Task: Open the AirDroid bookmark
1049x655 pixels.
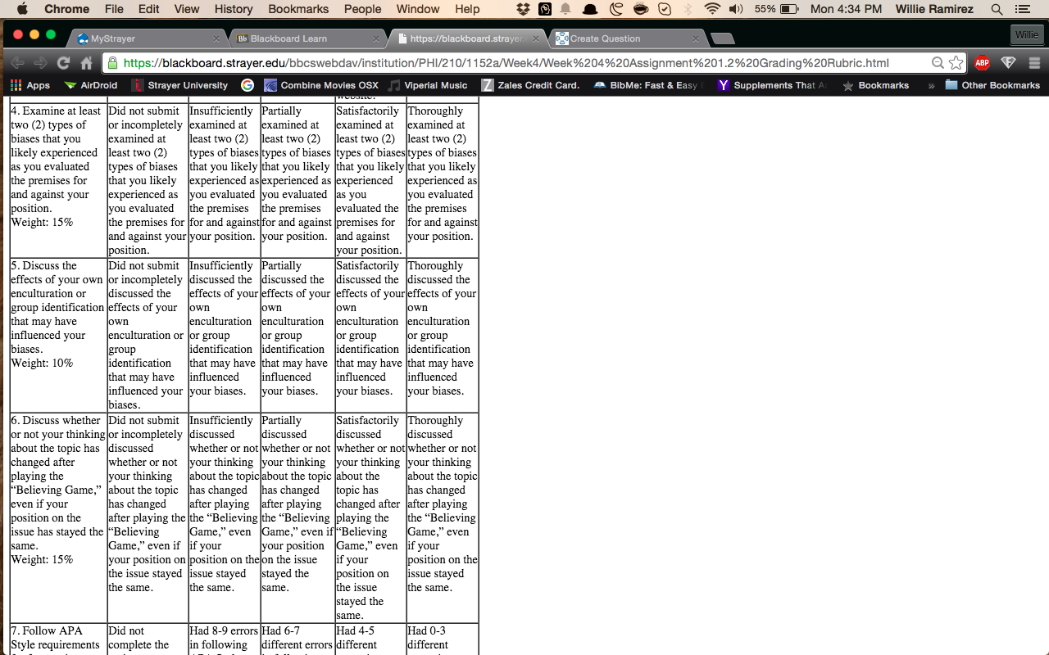Action: tap(90, 85)
